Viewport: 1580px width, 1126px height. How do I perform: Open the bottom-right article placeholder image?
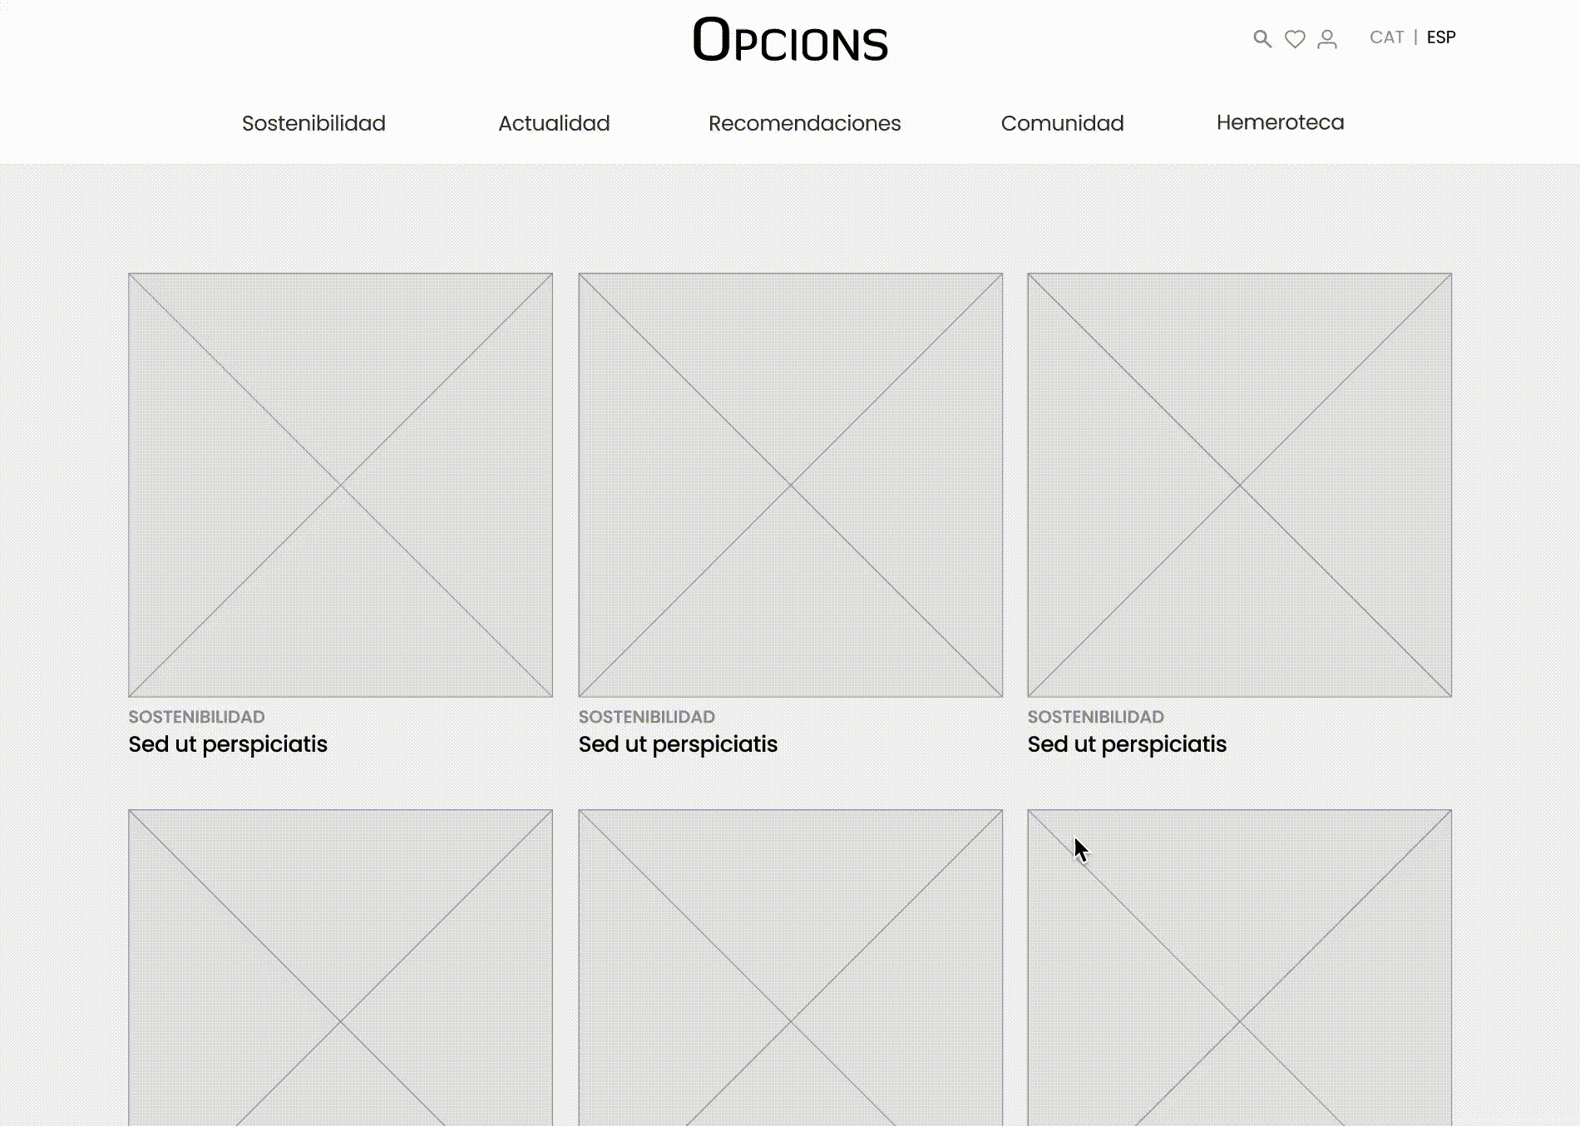[x=1239, y=967]
